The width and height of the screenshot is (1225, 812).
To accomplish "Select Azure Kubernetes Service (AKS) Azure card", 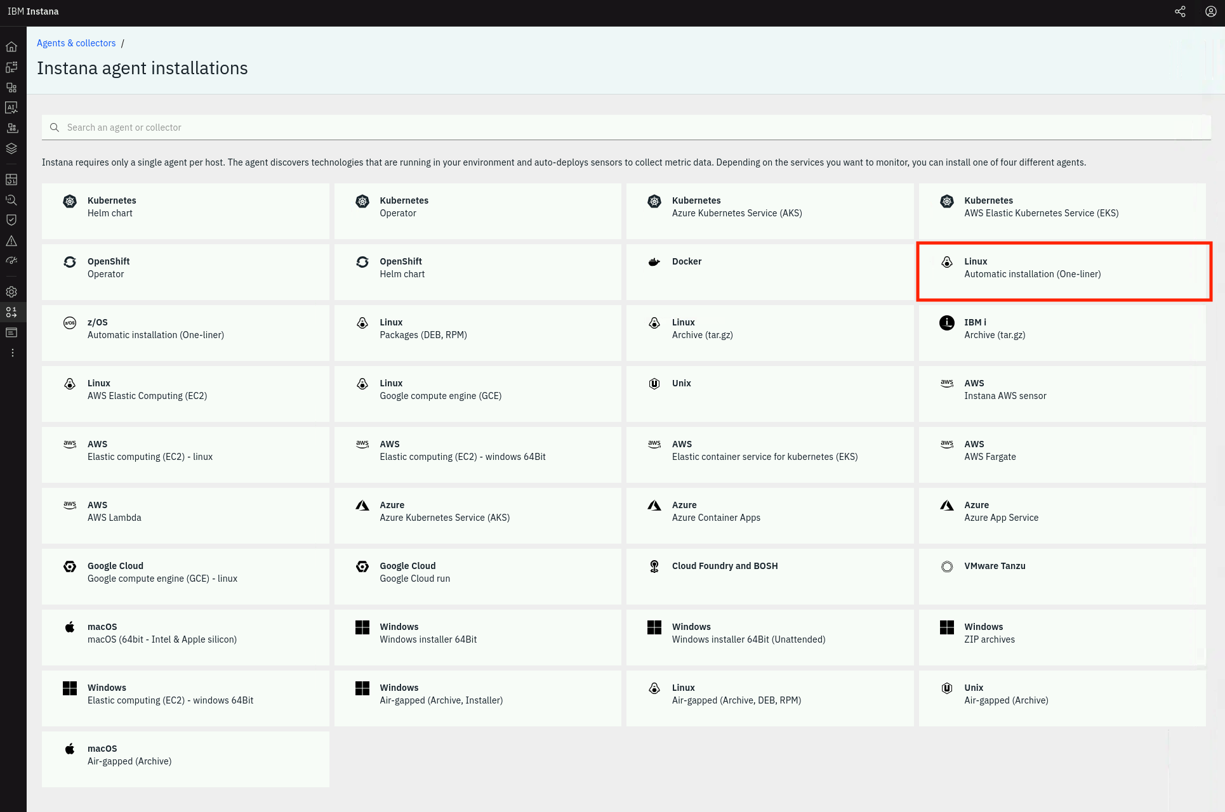I will (478, 516).
